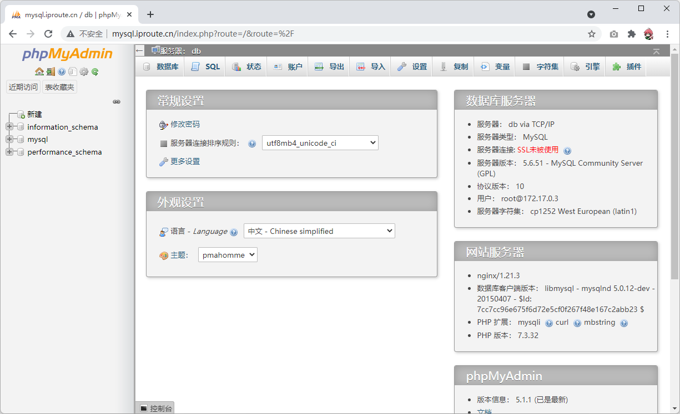This screenshot has width=680, height=414.
Task: Click the phpMyAdmin home icon
Action: coord(39,71)
